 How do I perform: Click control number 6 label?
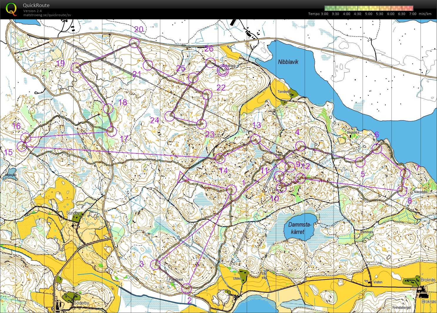pos(377,135)
